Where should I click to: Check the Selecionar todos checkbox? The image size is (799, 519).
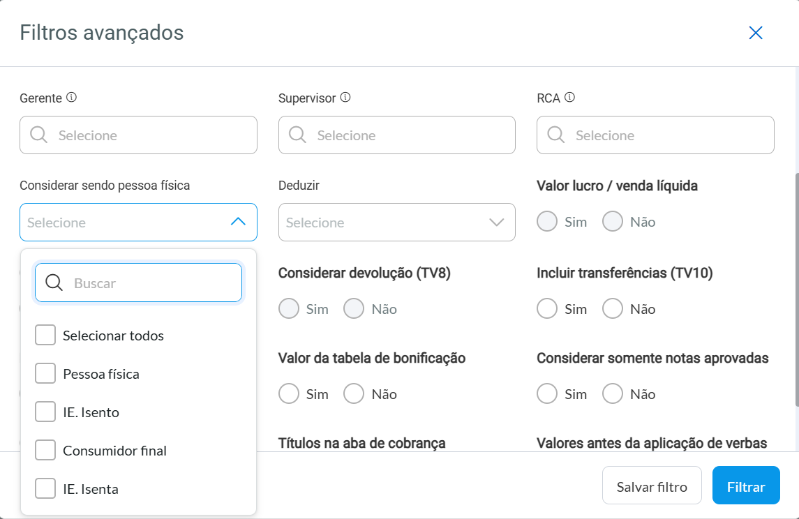pos(45,336)
